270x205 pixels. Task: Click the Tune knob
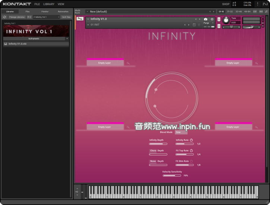pyautogui.click(x=226, y=20)
